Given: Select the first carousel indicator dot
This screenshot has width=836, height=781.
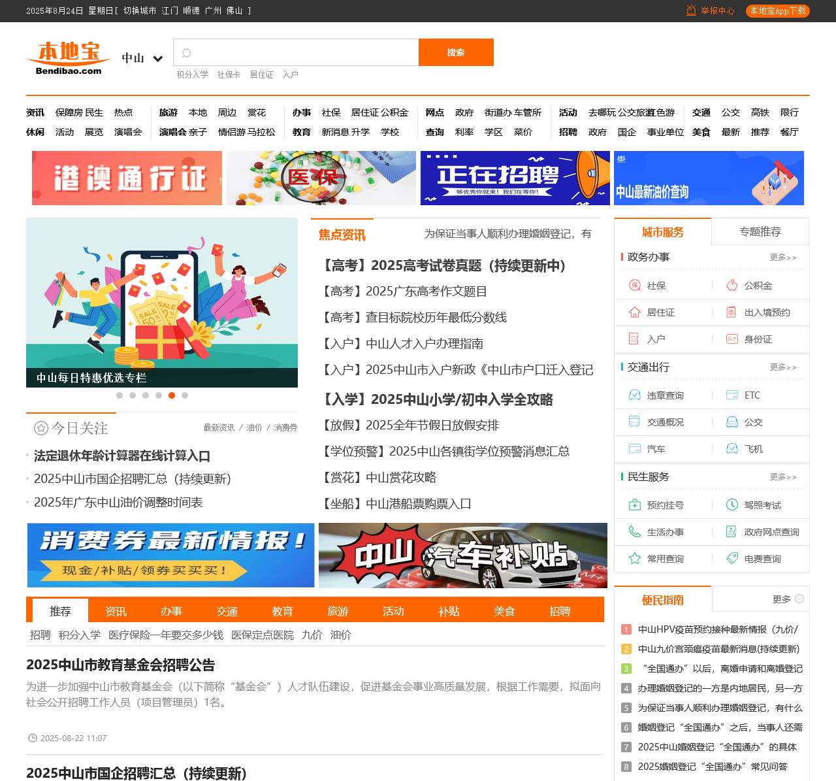Looking at the screenshot, I should (x=120, y=395).
